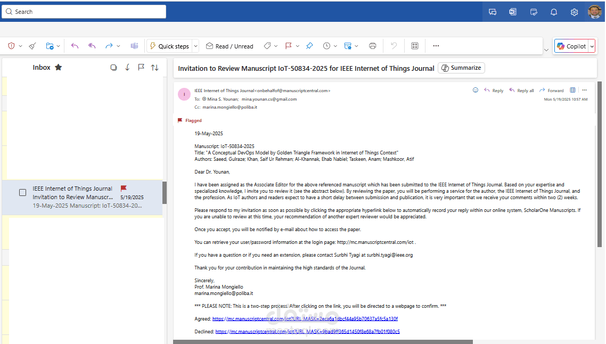Click the message list scrollbar thumb
The width and height of the screenshot is (606, 344).
[x=164, y=192]
